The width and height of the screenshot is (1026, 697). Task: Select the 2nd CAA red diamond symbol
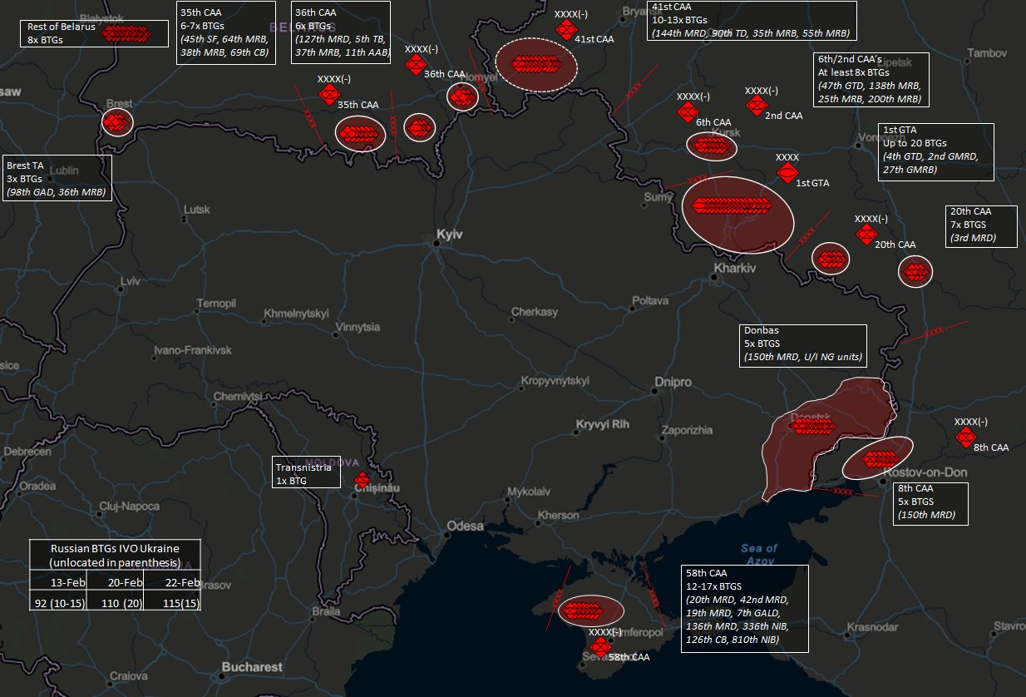(757, 106)
